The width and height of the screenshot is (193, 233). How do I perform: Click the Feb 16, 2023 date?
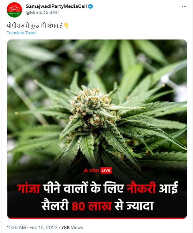43,228
